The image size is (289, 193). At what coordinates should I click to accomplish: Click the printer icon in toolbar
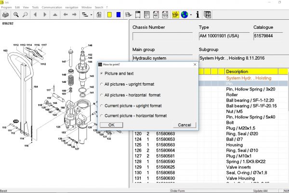pos(5,14)
